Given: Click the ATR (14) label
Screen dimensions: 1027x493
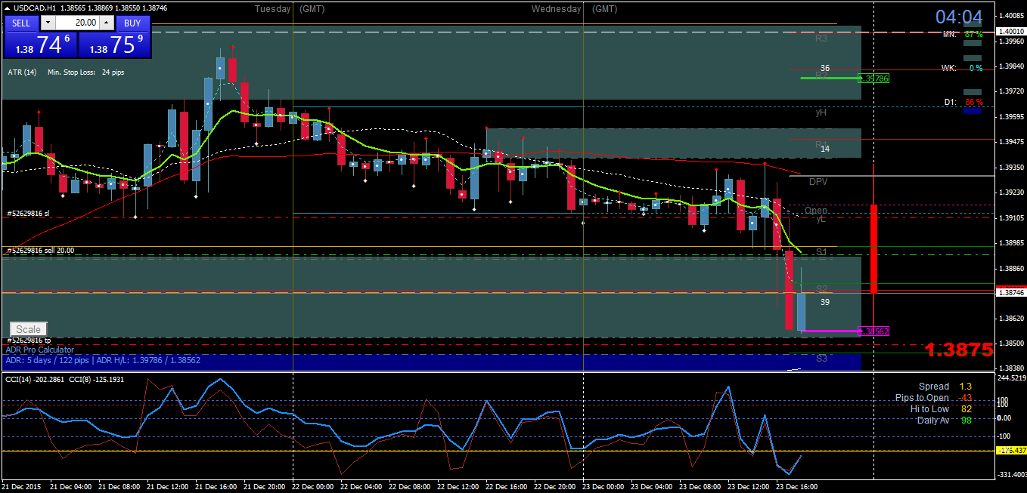Looking at the screenshot, I should (22, 72).
